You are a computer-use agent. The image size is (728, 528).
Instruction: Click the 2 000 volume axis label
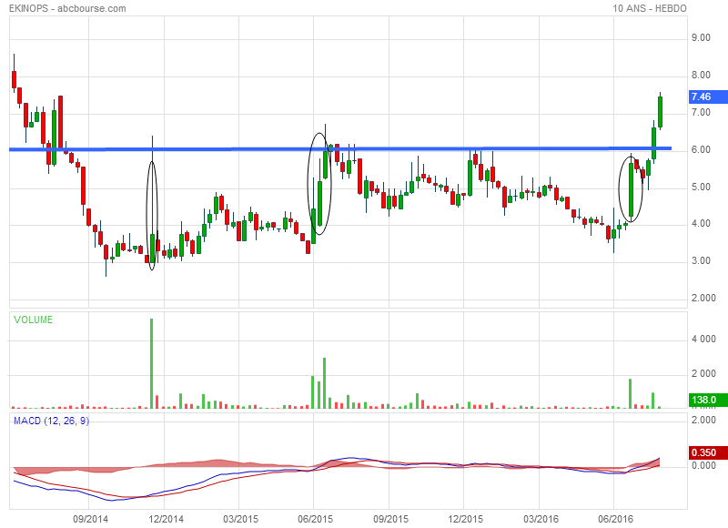click(703, 373)
